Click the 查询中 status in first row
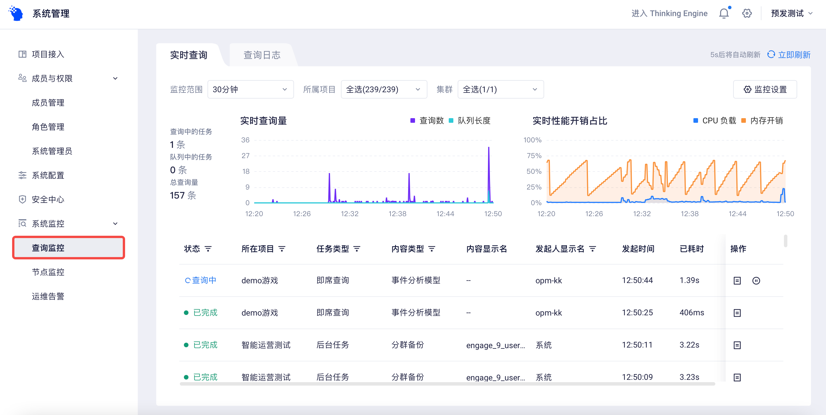Image resolution: width=826 pixels, height=415 pixels. (x=200, y=280)
